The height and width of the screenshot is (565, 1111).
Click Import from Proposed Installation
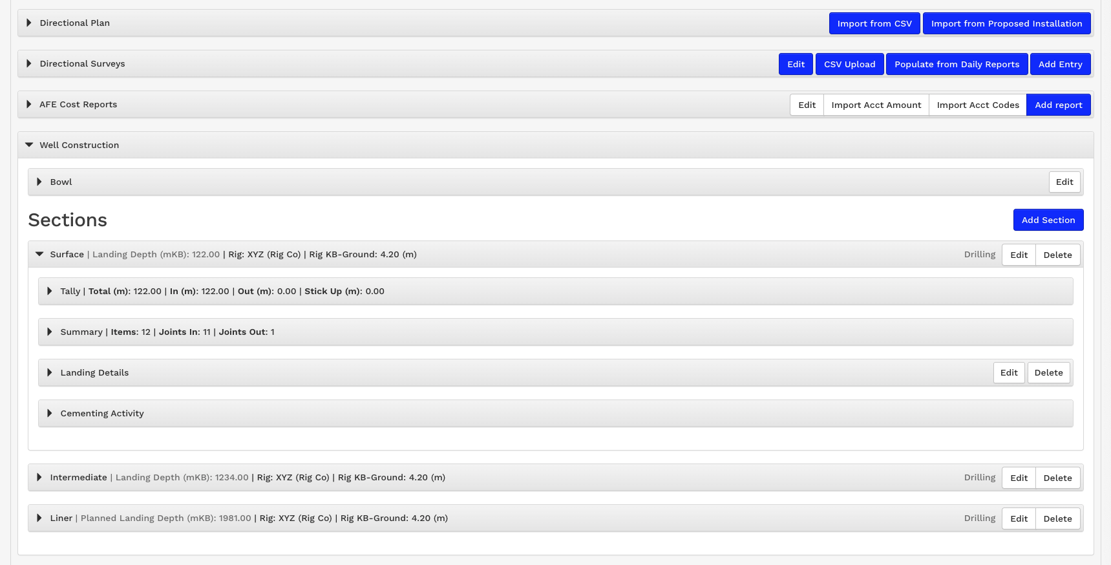(1006, 24)
